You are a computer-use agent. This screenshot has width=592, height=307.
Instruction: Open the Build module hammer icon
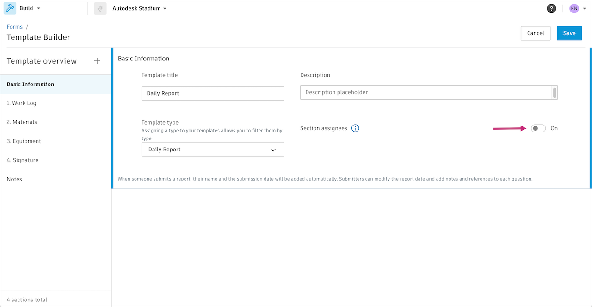[9, 8]
